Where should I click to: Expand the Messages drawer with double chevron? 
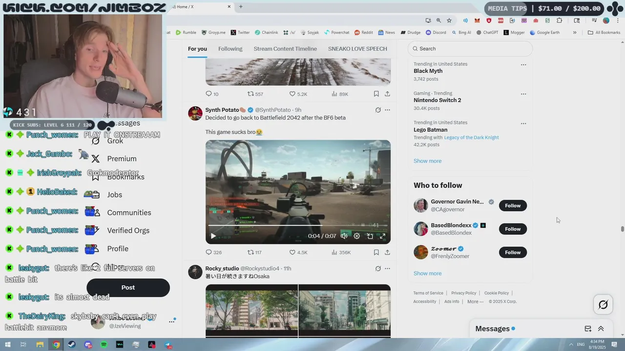coord(601,329)
